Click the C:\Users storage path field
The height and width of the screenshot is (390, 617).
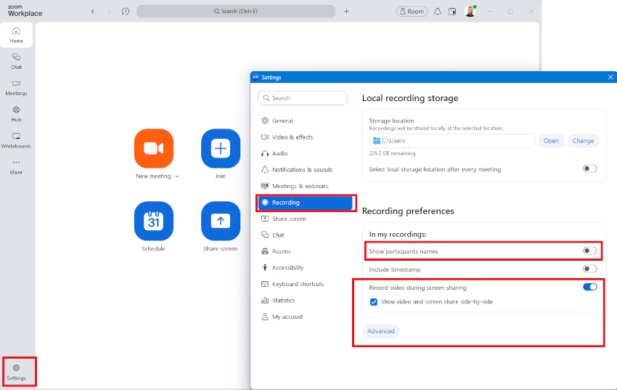coord(452,141)
